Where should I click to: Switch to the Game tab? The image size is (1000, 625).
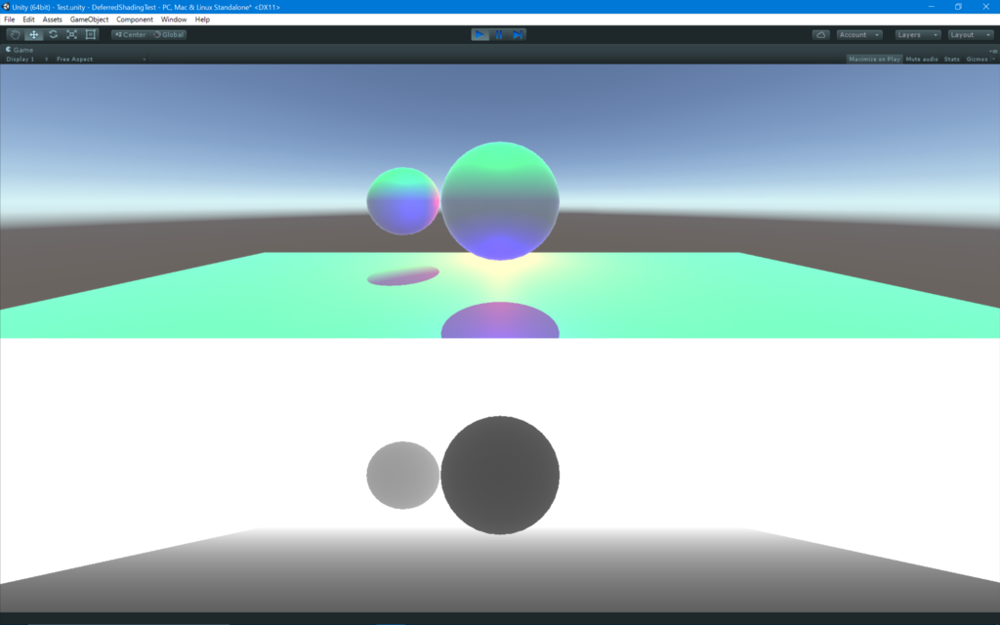(20, 49)
